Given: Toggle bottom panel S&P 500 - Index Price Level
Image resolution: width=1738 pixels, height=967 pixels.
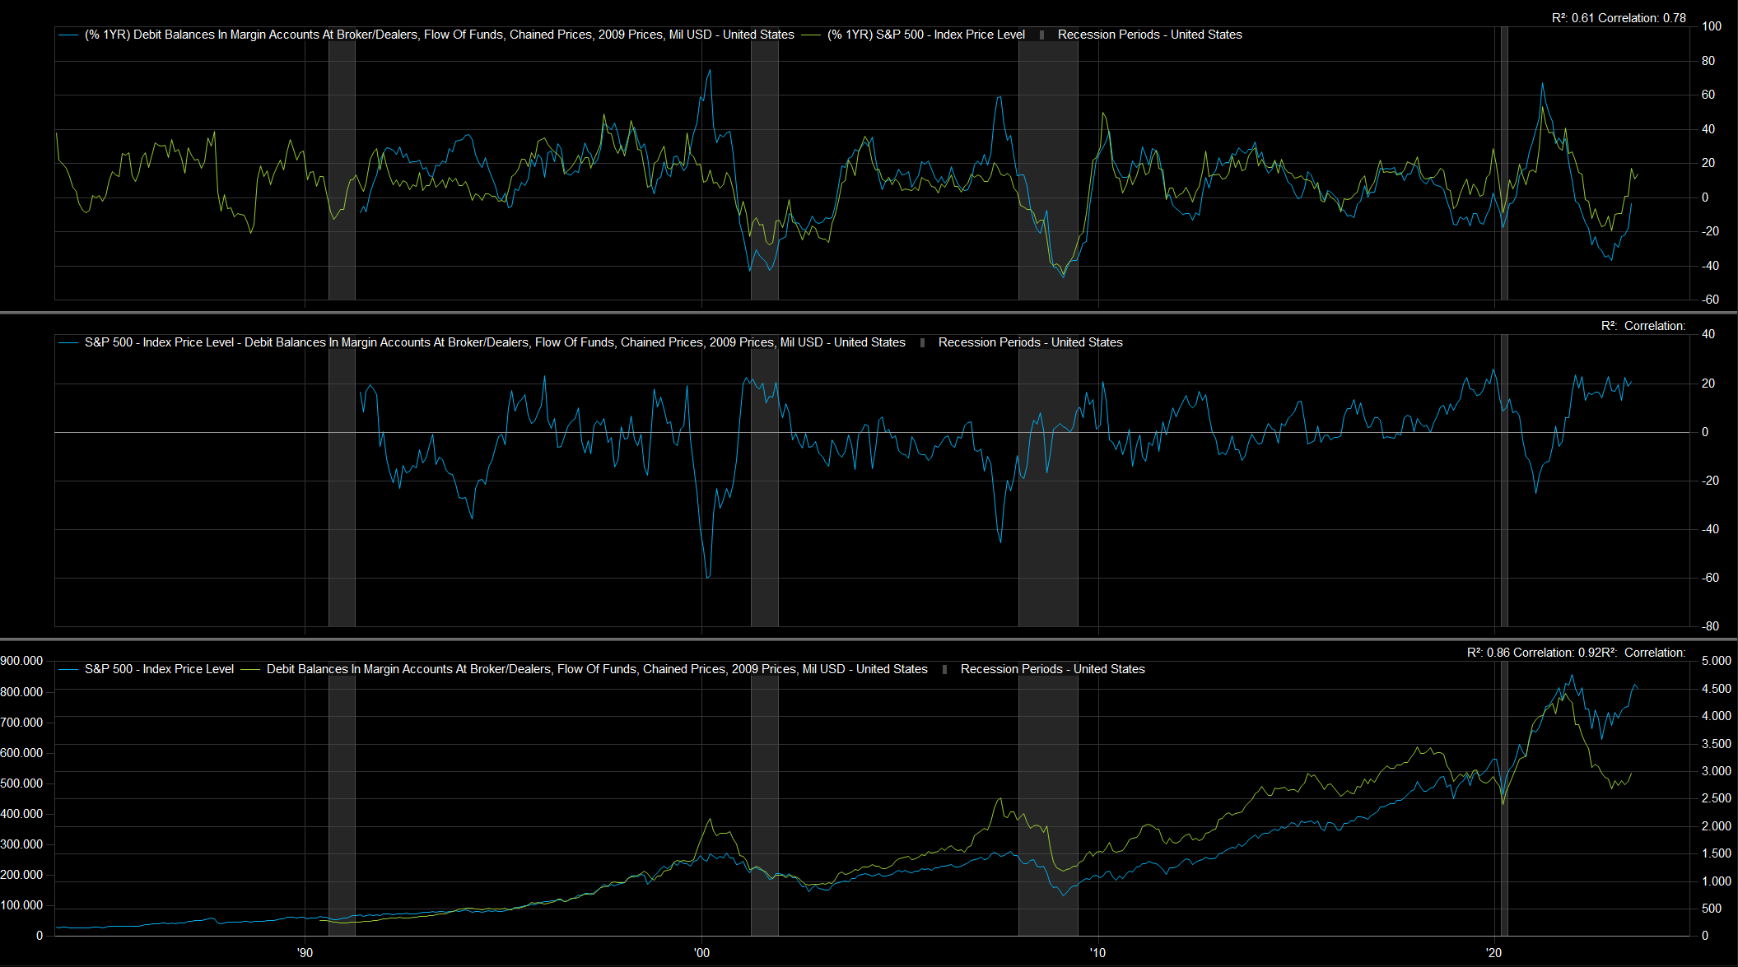Looking at the screenshot, I should 159,669.
